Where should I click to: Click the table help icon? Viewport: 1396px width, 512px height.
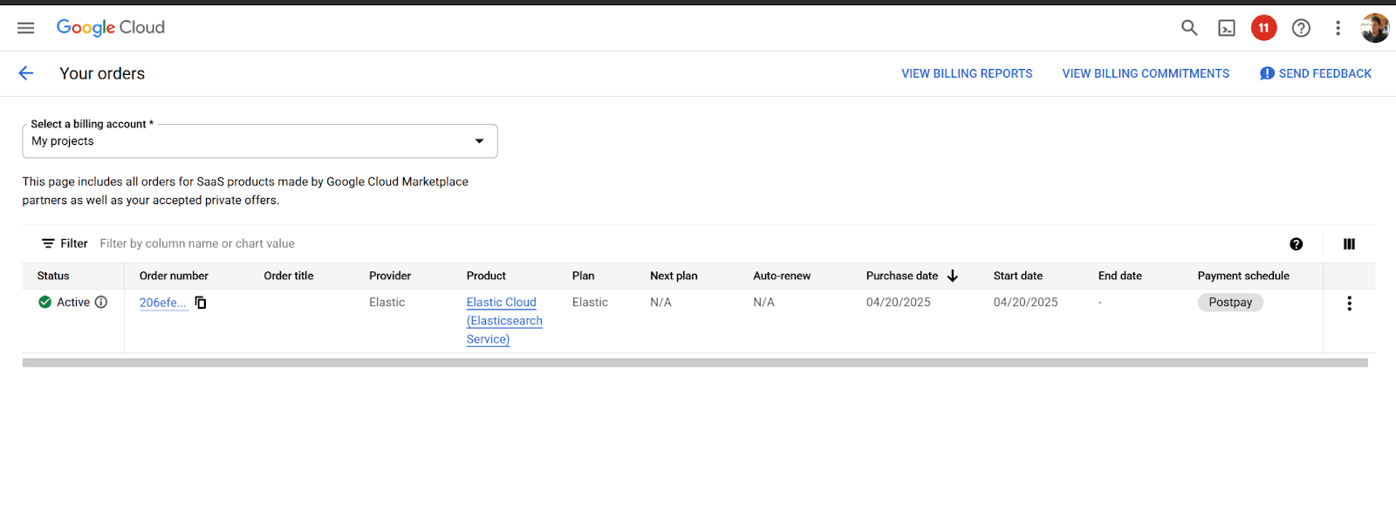(1296, 244)
